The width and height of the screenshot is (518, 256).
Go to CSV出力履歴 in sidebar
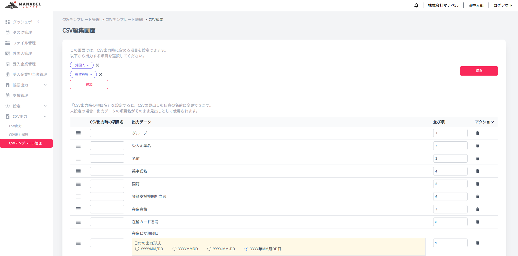pos(19,135)
